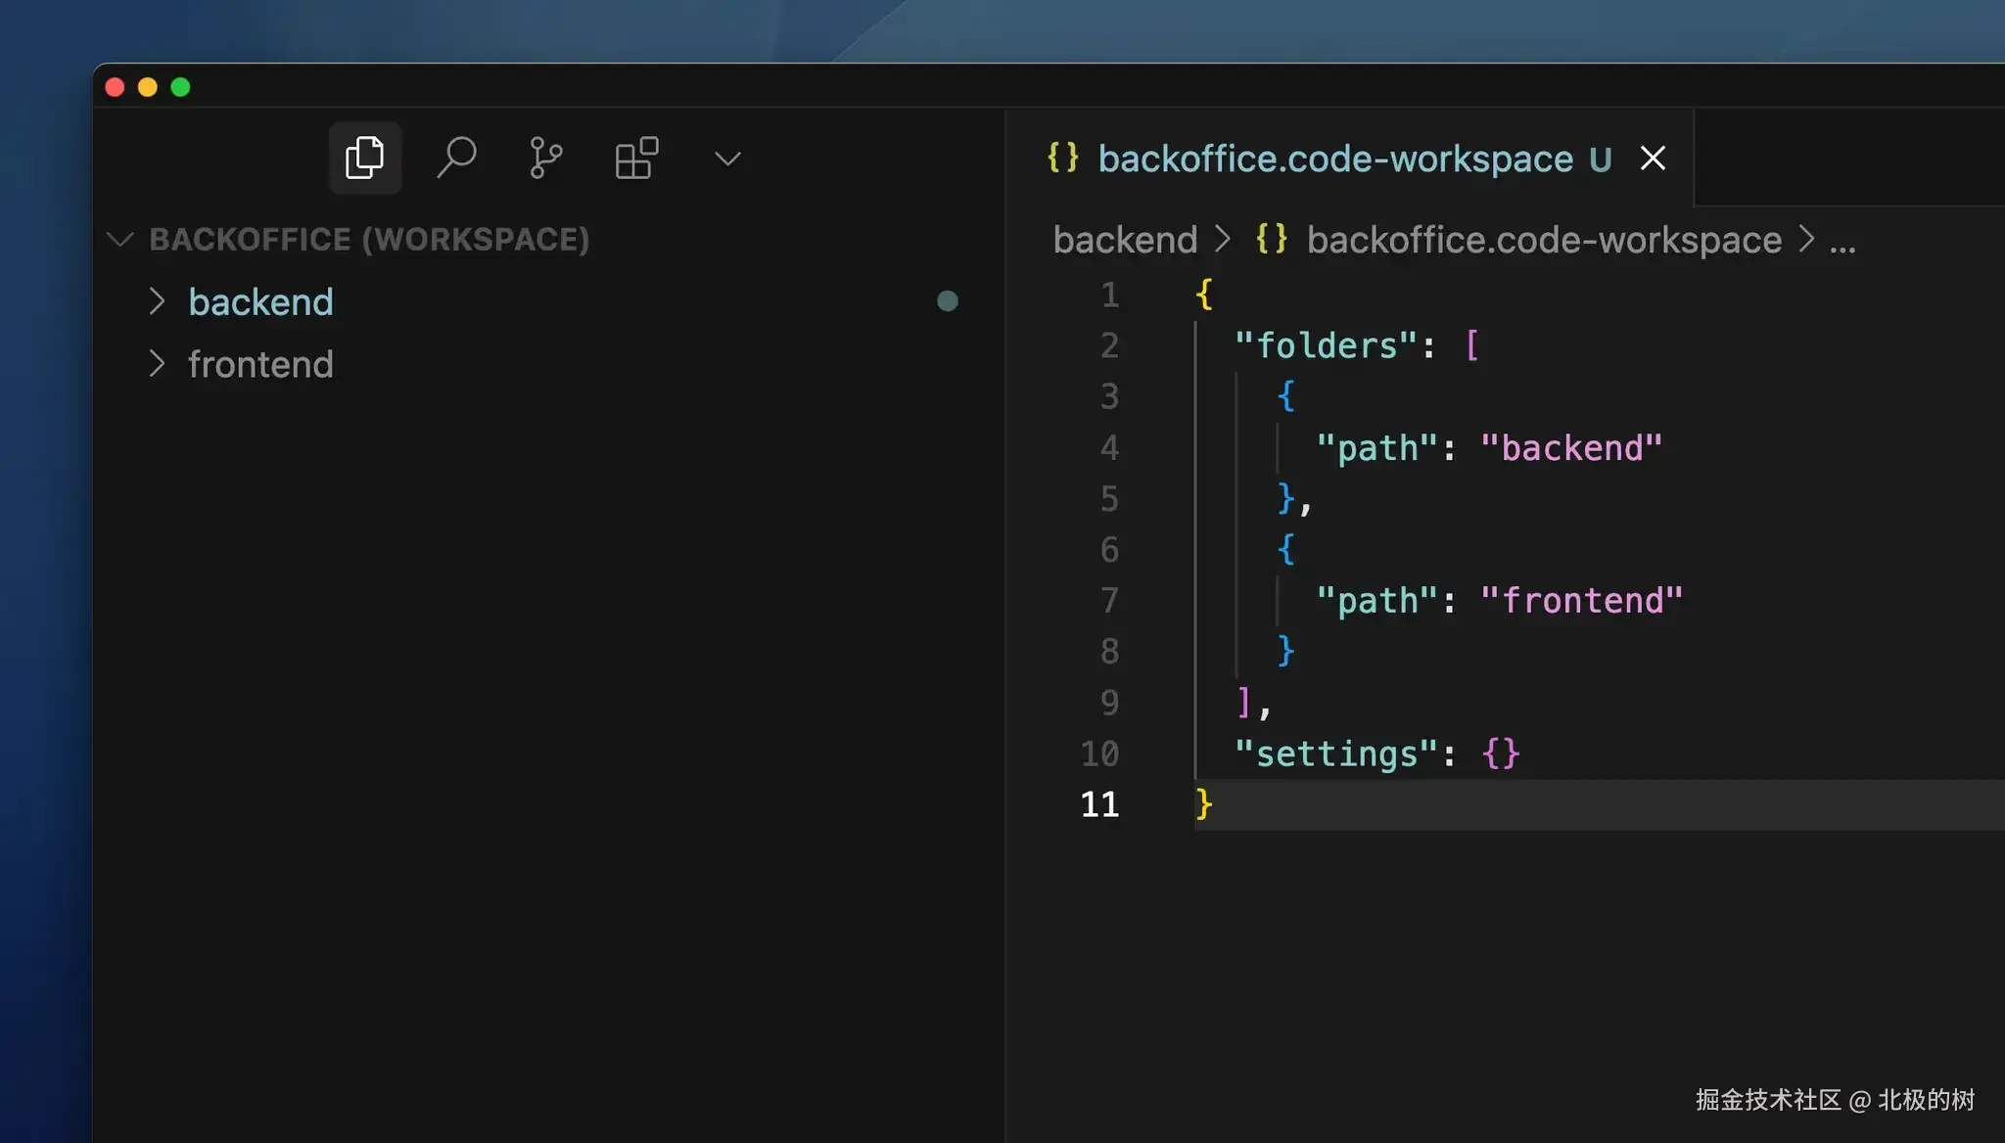Image resolution: width=2005 pixels, height=1143 pixels.
Task: Click the backend breadcrumb segment
Action: click(x=1125, y=240)
